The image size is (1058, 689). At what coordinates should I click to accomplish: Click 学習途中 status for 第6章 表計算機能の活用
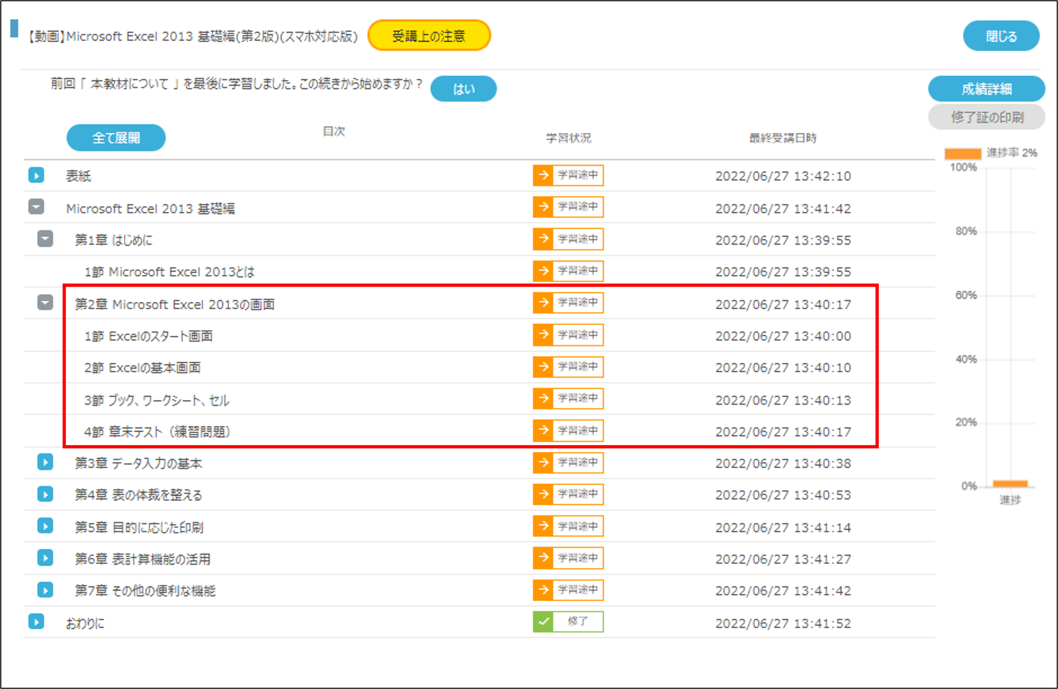(568, 558)
